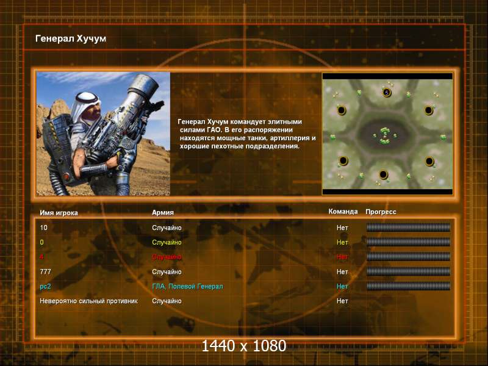This screenshot has width=488, height=366.
Task: Click the supply cluster in the map center
Action: [x=385, y=135]
